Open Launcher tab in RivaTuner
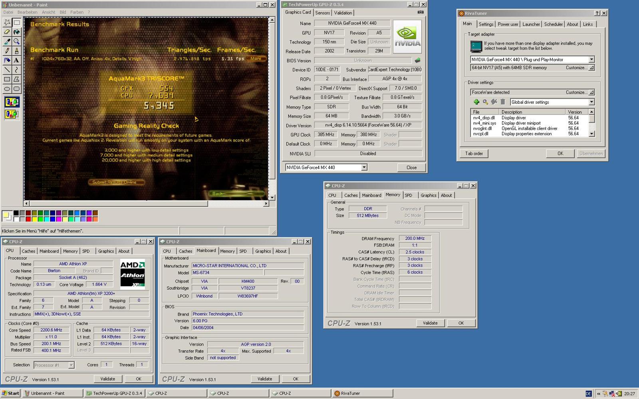Screen dimensions: 639x399 tap(531, 24)
